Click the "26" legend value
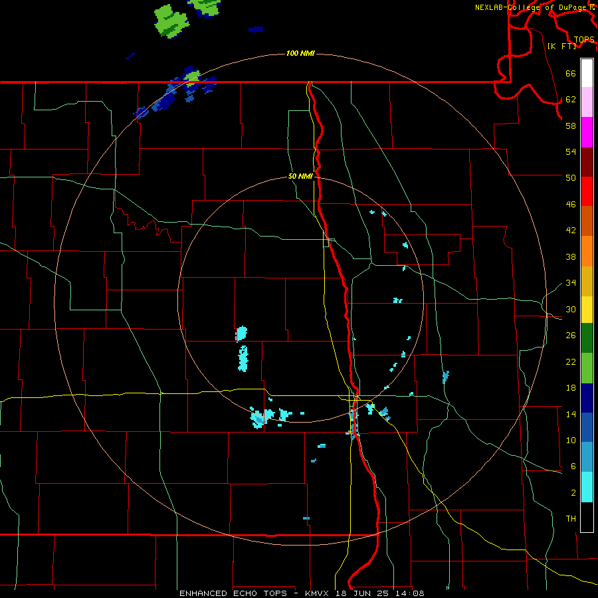598x598 pixels. tap(571, 336)
